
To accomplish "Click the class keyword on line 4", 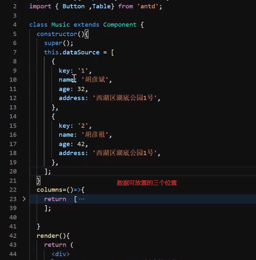I will (x=38, y=25).
